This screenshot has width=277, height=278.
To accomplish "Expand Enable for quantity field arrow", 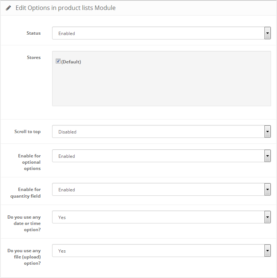I will click(267, 190).
